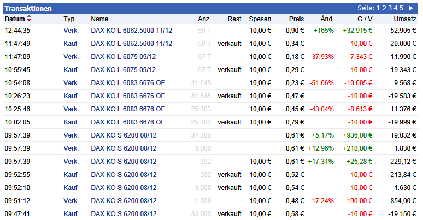Select the 854,00 € Umsatz value
Image resolution: width=423 pixels, height=220 pixels.
pyautogui.click(x=403, y=200)
